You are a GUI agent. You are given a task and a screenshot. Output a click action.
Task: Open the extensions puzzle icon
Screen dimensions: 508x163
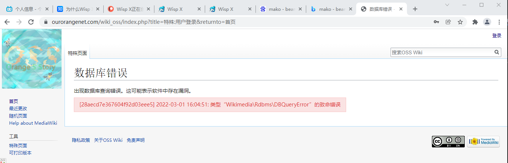click(x=475, y=22)
